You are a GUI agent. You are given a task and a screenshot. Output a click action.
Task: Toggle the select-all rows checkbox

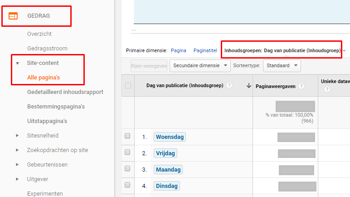128,86
